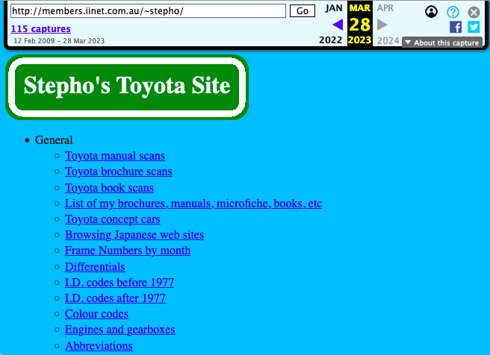This screenshot has height=355, width=490.
Task: Close the Wayback toolbar with X icon
Action: tap(474, 12)
